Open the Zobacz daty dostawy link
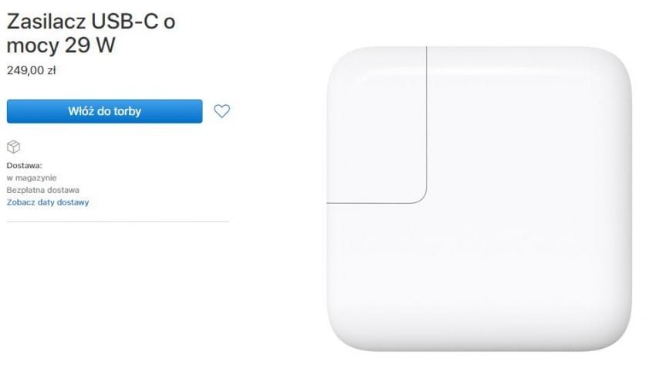 pyautogui.click(x=48, y=202)
